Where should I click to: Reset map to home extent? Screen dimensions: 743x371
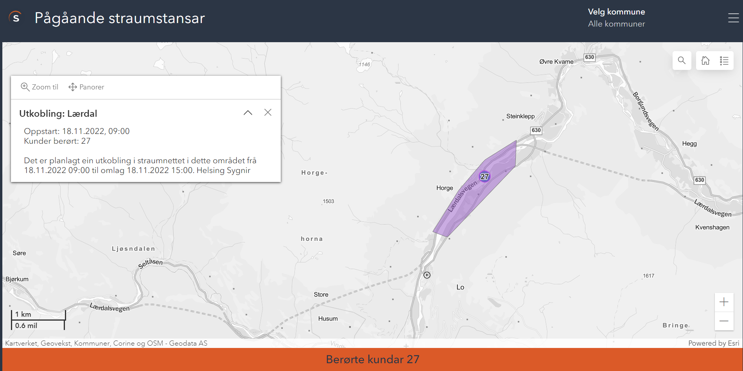(x=705, y=61)
